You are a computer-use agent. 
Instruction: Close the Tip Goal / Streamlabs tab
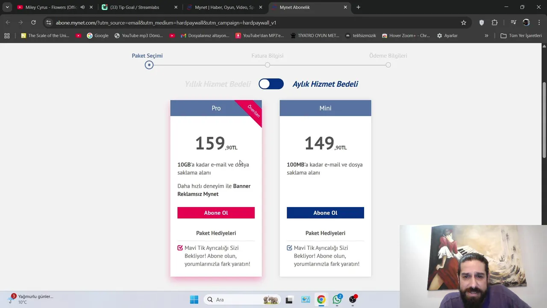[176, 7]
